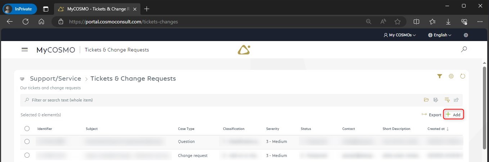Image resolution: width=489 pixels, height=162 pixels.
Task: Open portal settings gear in top bar
Action: 466,35
